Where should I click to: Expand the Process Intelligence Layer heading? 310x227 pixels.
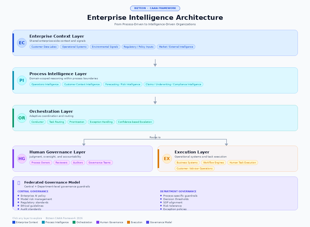pos(58,74)
